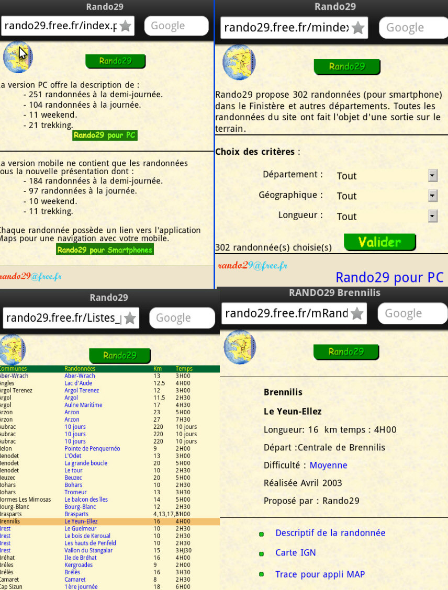Open the 'Les hauts de Penfeld' hike link
This screenshot has height=590, width=448.
tap(90, 543)
